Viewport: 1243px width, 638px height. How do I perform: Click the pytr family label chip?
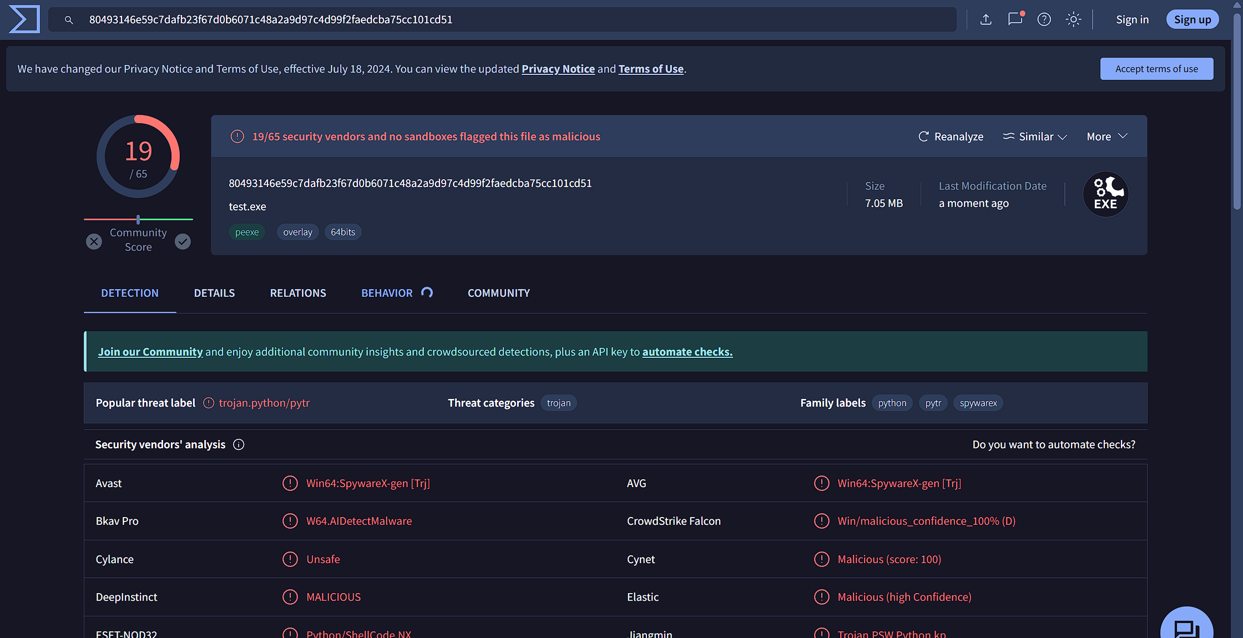933,403
